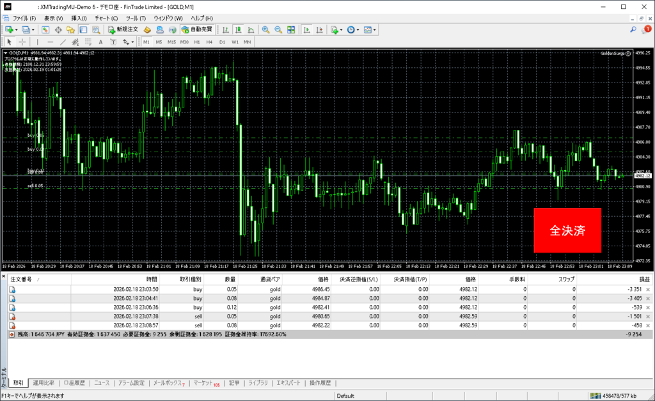The height and width of the screenshot is (401, 655).
Task: Open the チャート (C) menu
Action: click(106, 19)
